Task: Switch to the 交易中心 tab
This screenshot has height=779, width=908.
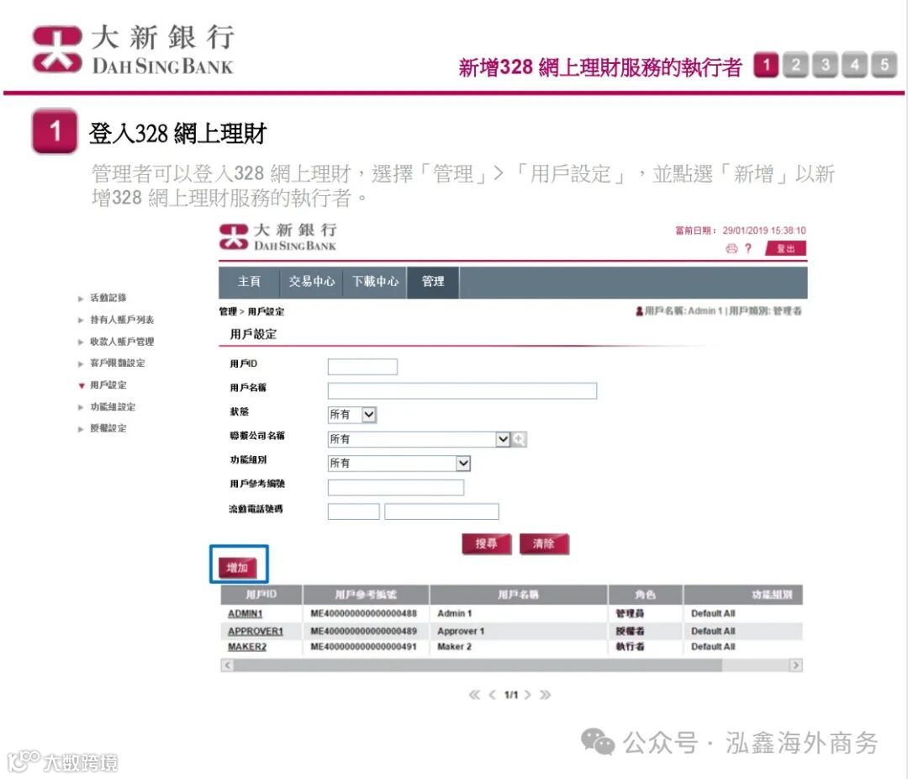Action: pyautogui.click(x=312, y=282)
